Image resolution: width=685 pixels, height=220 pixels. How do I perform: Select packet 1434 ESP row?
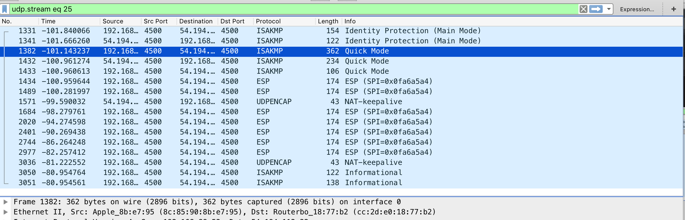[x=341, y=82]
